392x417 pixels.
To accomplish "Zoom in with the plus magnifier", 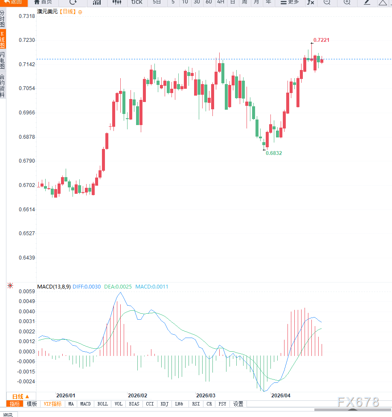I will (347, 2).
